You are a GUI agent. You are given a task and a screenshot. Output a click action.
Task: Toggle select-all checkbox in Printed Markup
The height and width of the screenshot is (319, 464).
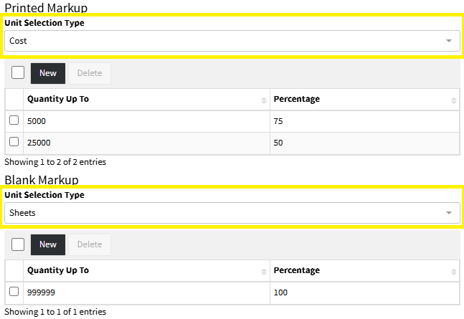click(18, 72)
